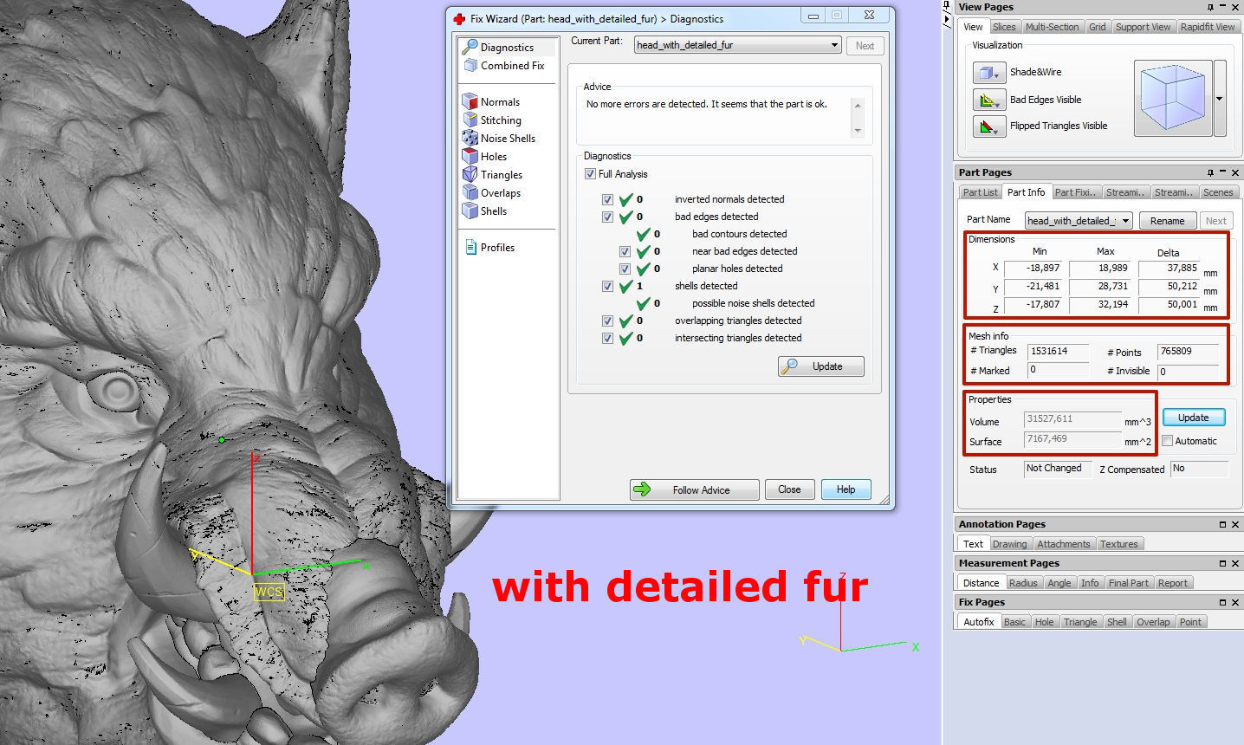Screen dimensions: 1244x745
Task: Open the Holes fix page
Action: 485,157
